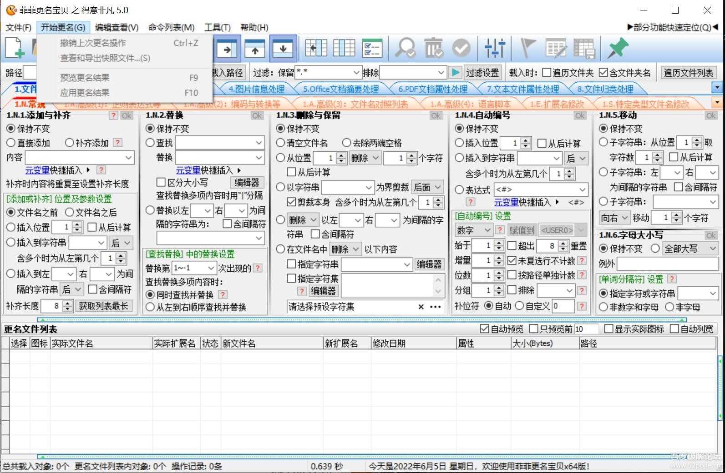Screen dimensions: 725x473
Task: Click the 遍历文件列表 button
Action: tap(689, 73)
